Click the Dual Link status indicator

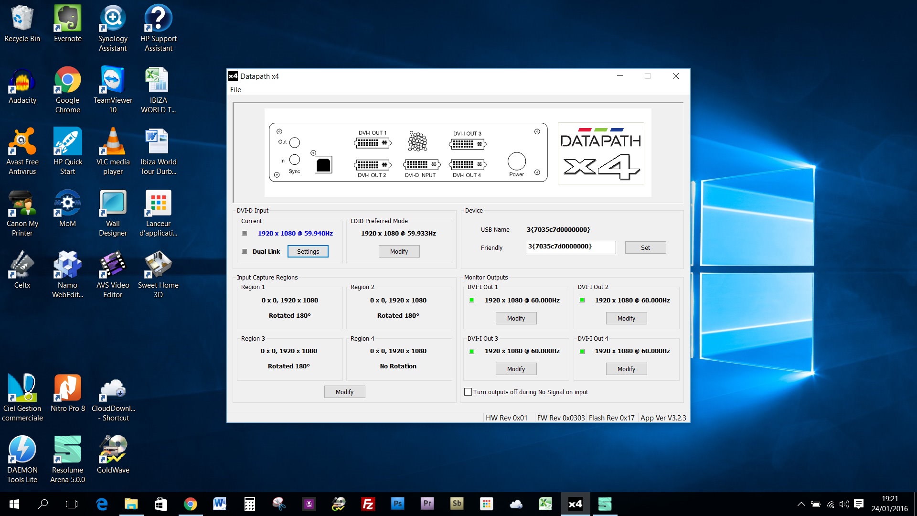pos(245,251)
